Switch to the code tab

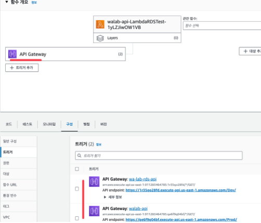pos(9,124)
